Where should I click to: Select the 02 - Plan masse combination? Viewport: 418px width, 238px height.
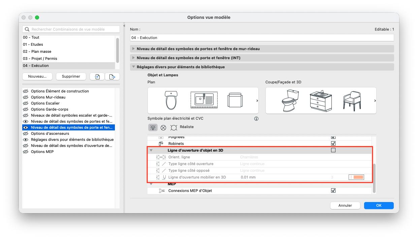pos(69,51)
